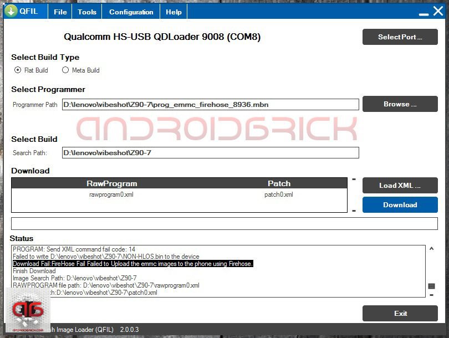Open the File menu
449x338 pixels.
60,12
